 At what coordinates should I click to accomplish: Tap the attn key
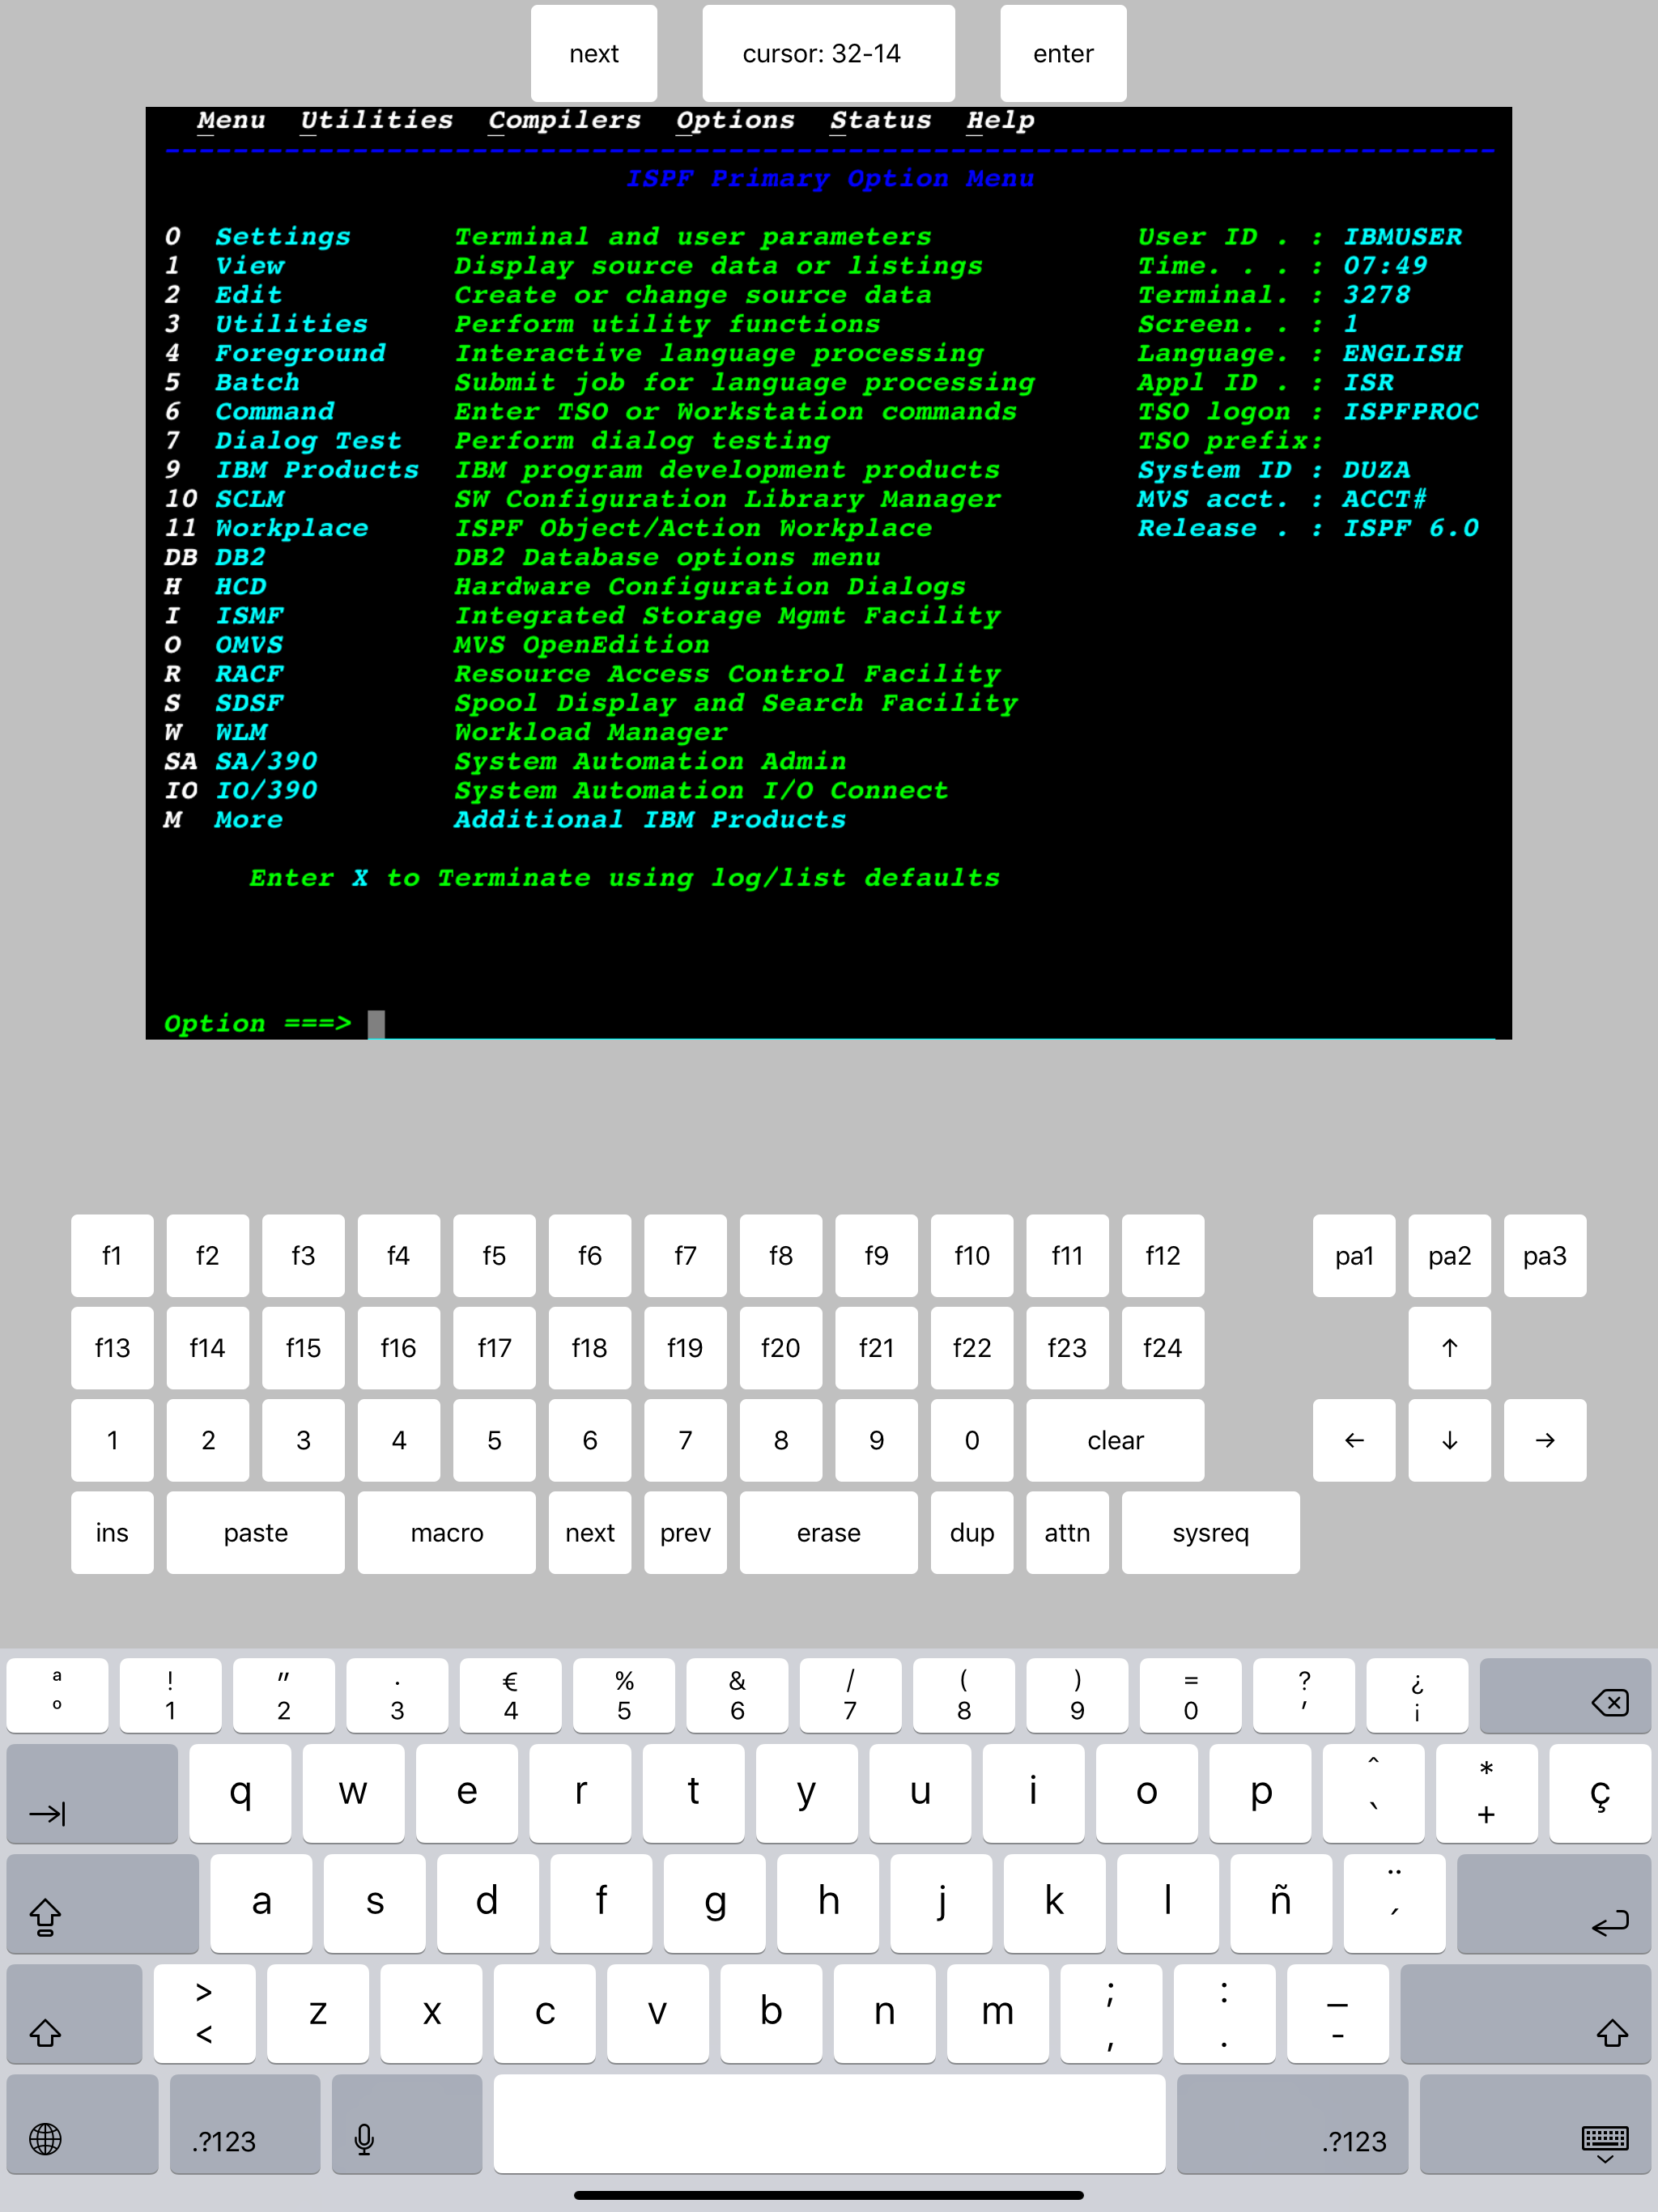(1067, 1532)
